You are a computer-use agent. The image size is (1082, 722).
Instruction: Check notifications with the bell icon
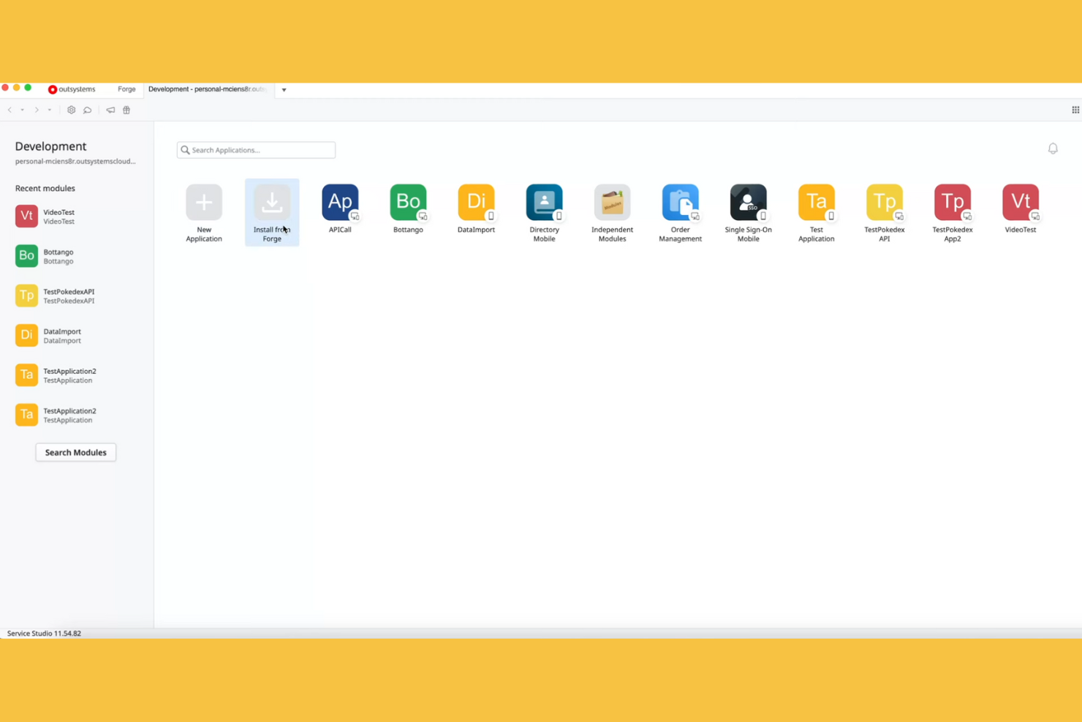[x=1053, y=148]
